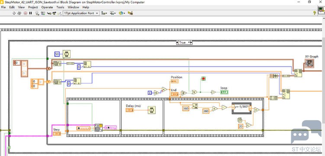
Task: Open the Operate menu
Action: pyautogui.click(x=47, y=7)
